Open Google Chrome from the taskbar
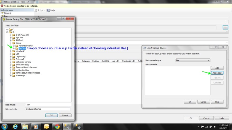The height and width of the screenshot is (130, 232). tap(57, 126)
